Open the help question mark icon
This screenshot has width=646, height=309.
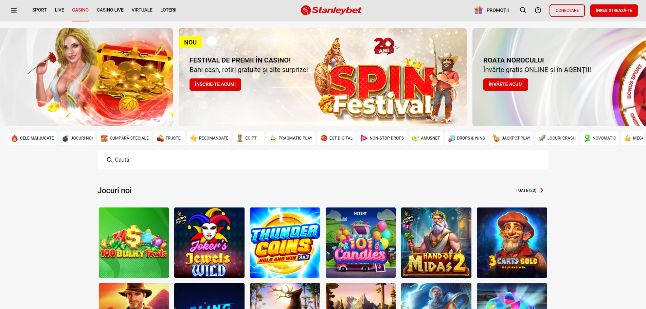click(538, 10)
